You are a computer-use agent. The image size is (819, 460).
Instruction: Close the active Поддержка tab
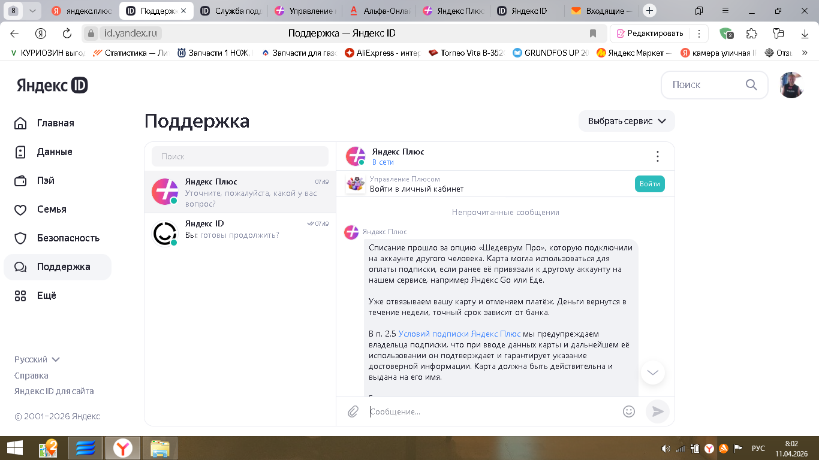(x=183, y=11)
